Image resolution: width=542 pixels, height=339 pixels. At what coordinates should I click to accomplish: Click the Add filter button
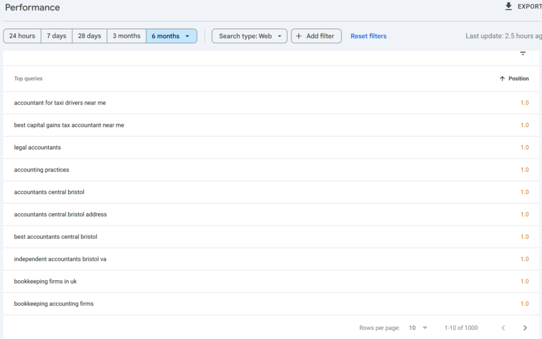[x=316, y=36]
